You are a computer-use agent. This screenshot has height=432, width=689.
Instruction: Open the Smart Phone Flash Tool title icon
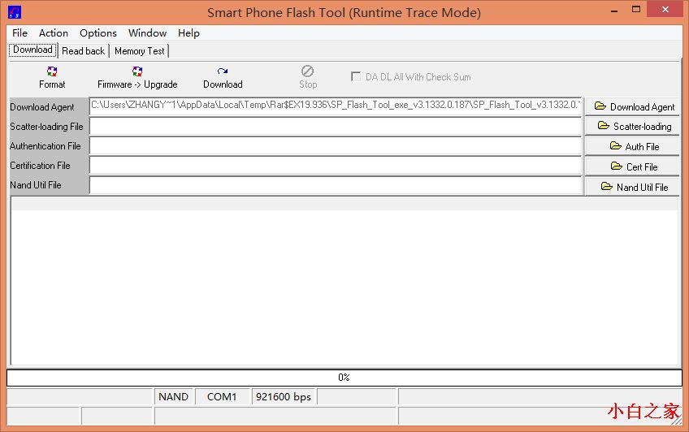(15, 12)
